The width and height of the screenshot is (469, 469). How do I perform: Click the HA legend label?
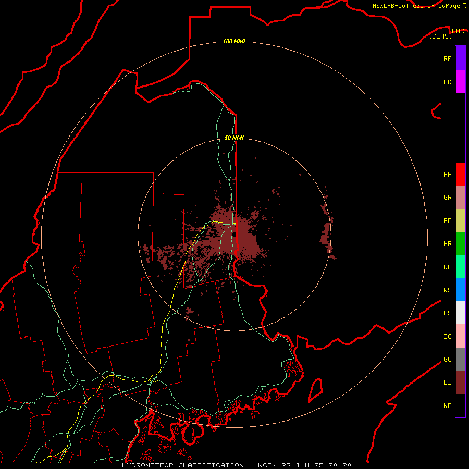tap(447, 175)
